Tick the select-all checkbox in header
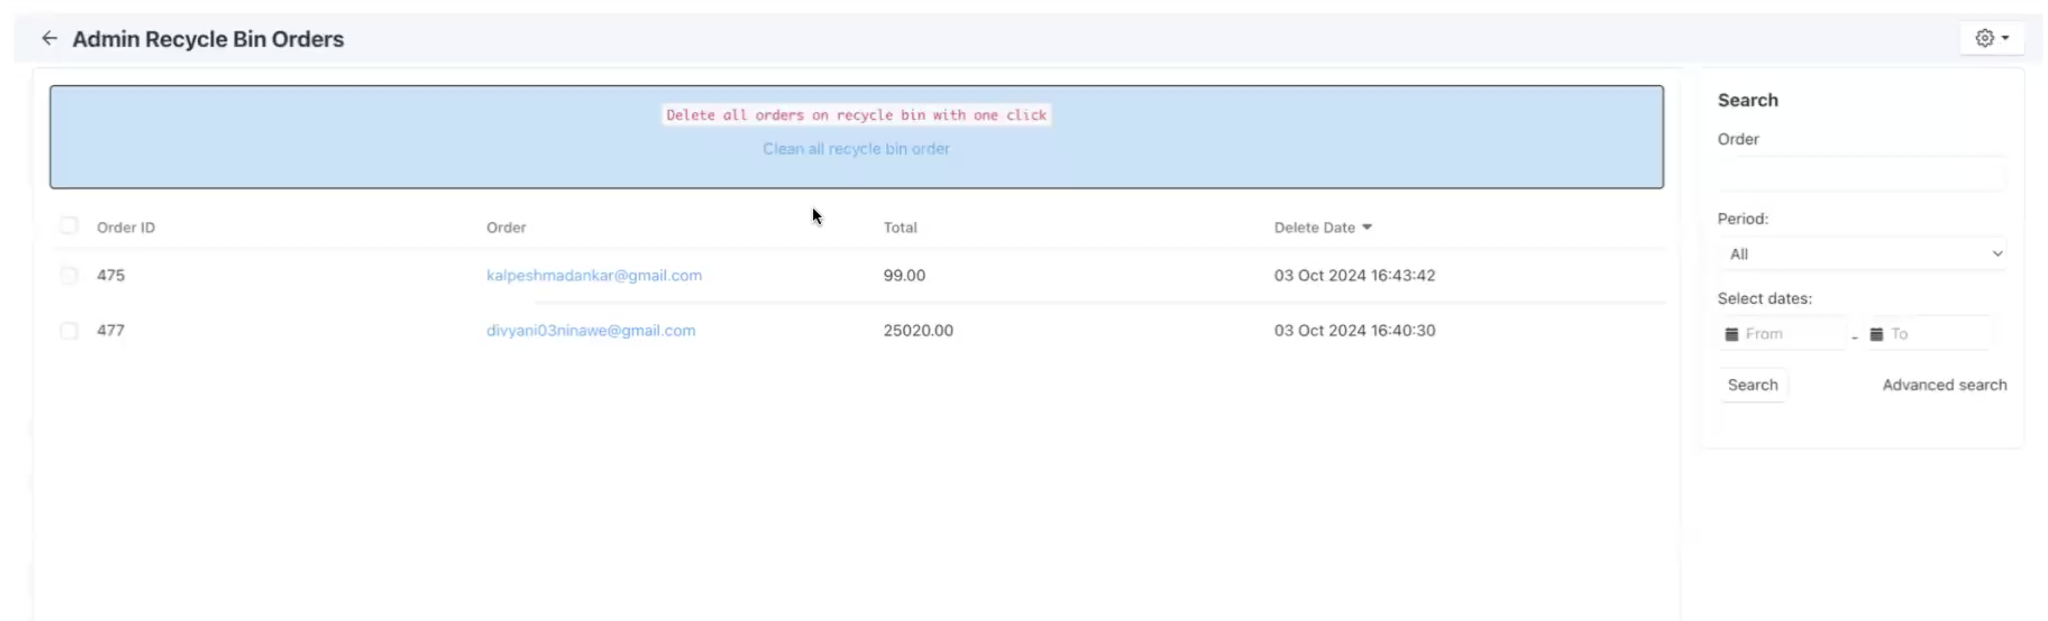The image size is (2048, 621). 69,226
